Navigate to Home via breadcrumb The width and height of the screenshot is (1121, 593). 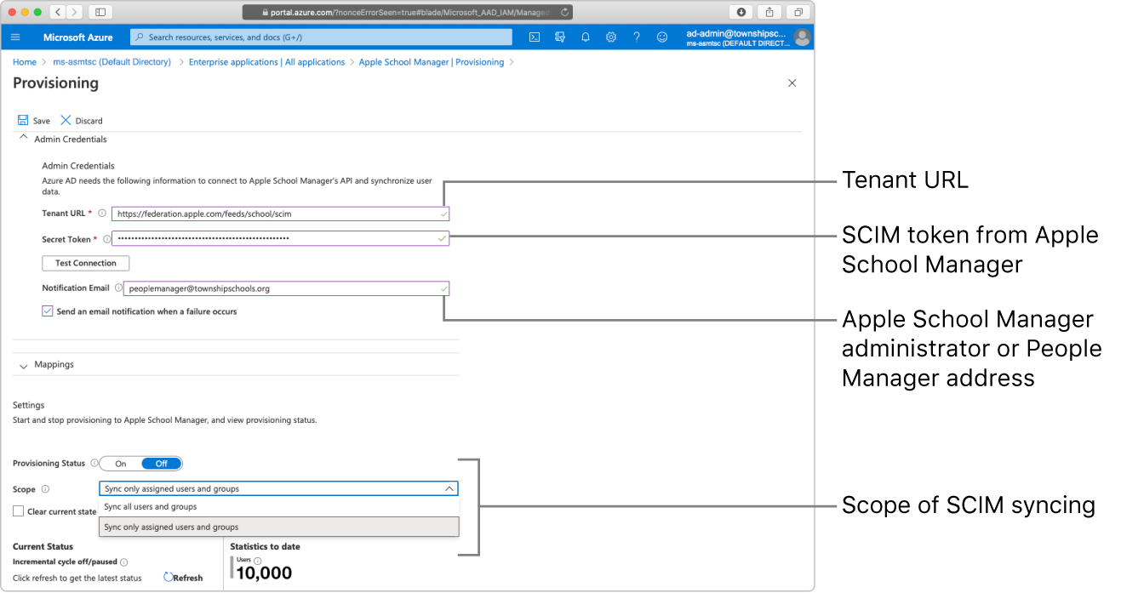click(24, 61)
